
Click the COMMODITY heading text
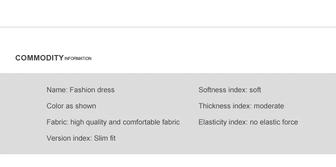[39, 58]
